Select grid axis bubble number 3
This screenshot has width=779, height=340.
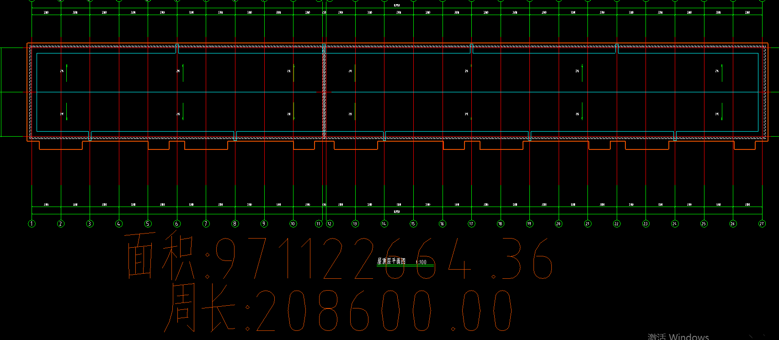(90, 223)
